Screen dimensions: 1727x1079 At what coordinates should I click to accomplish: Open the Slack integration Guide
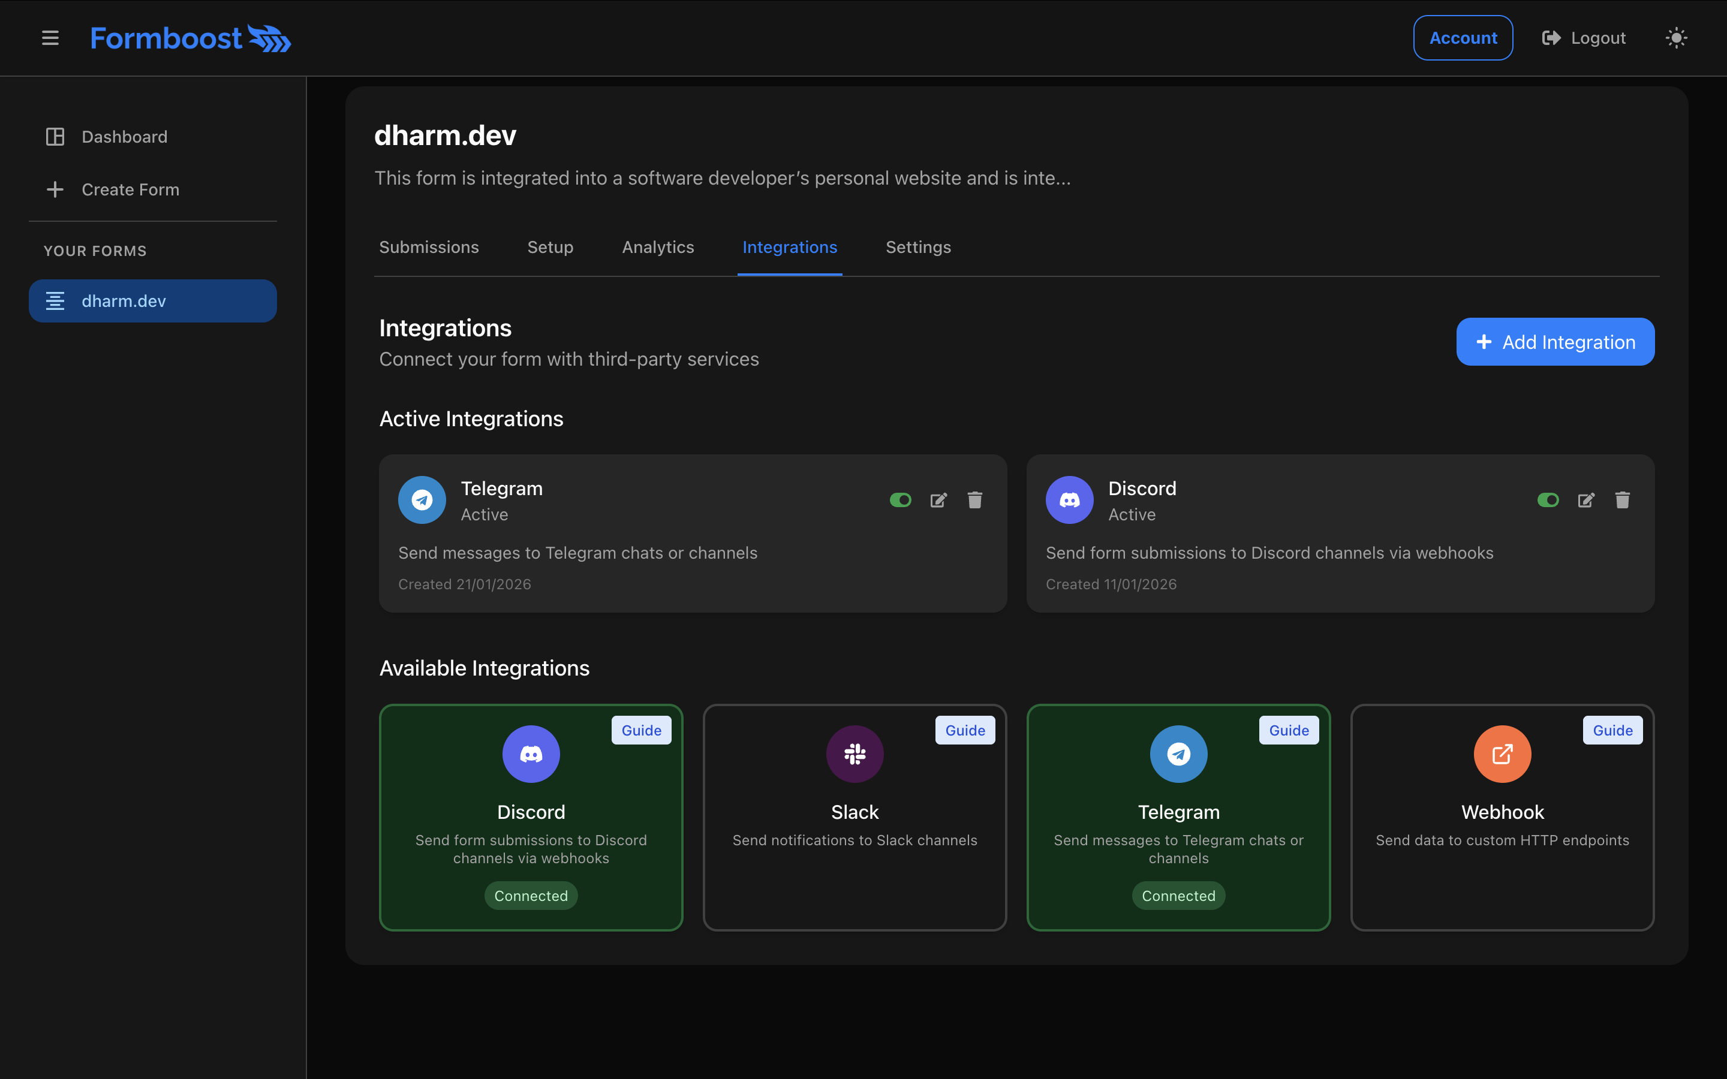[x=965, y=730]
